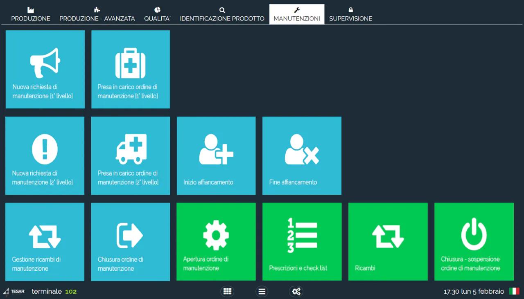Click exit-arrow icon for Chiusura ordine
The width and height of the screenshot is (524, 299).
tap(130, 236)
